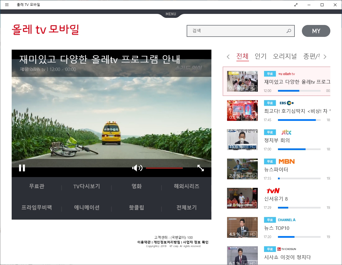Select the TV Chosun 시사쇼 thumbnail

tap(242, 255)
